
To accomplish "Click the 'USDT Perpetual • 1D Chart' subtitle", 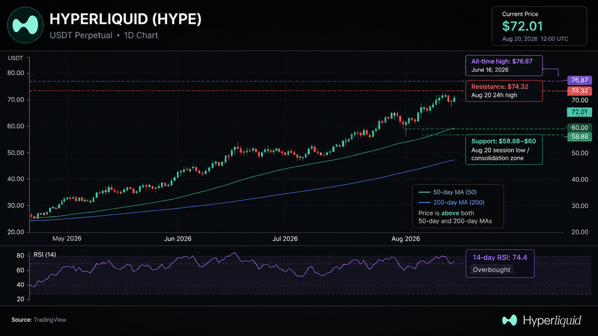I will click(x=104, y=36).
